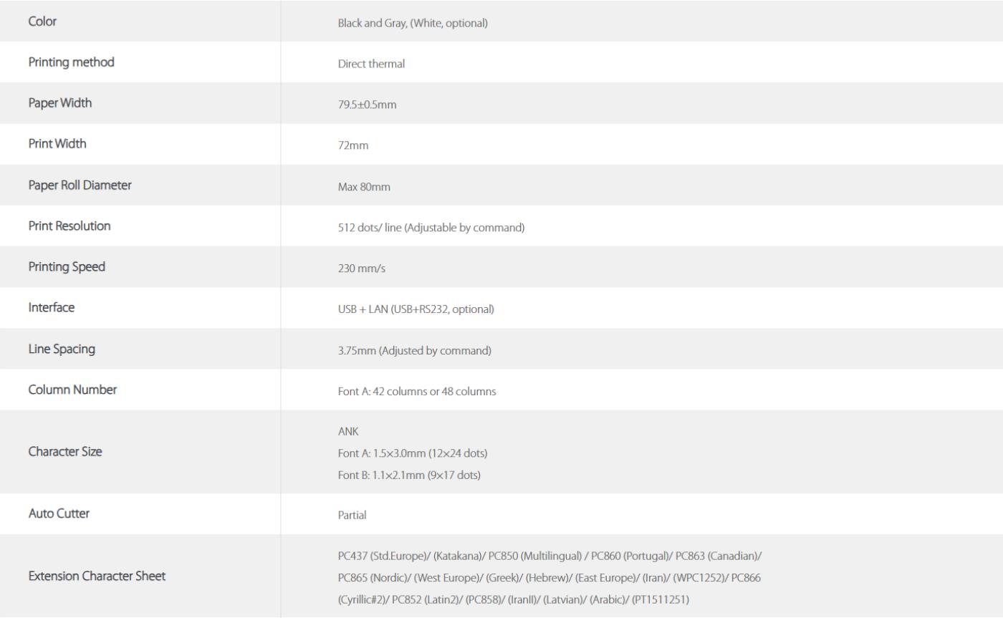
Task: Select the 'Black and Gray, (White, optional)' text
Action: [413, 23]
